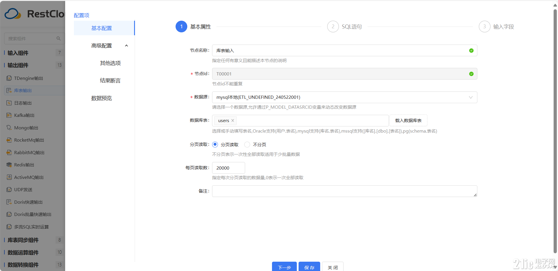Click the 输入组件 count badge 7

pos(60,53)
